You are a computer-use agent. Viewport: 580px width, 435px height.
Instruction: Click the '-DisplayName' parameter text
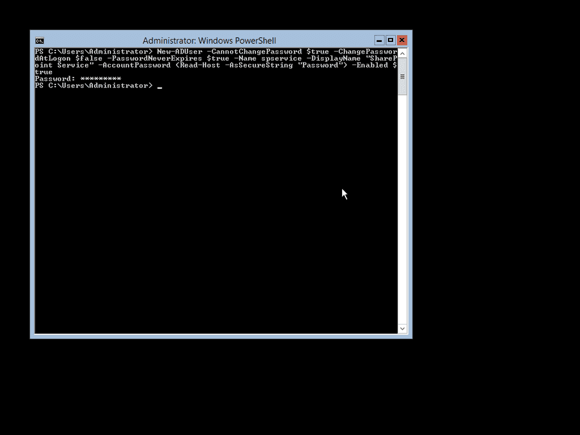pyautogui.click(x=334, y=59)
